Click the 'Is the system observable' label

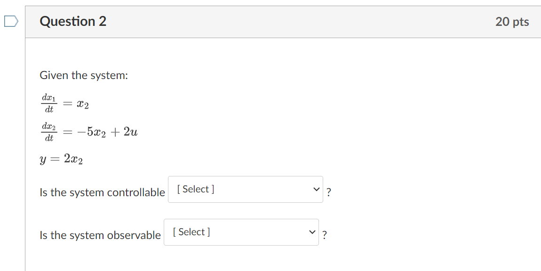click(x=100, y=235)
